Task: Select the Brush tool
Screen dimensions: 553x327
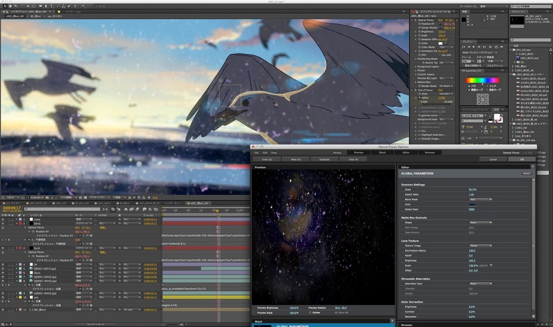Action: 59,6
